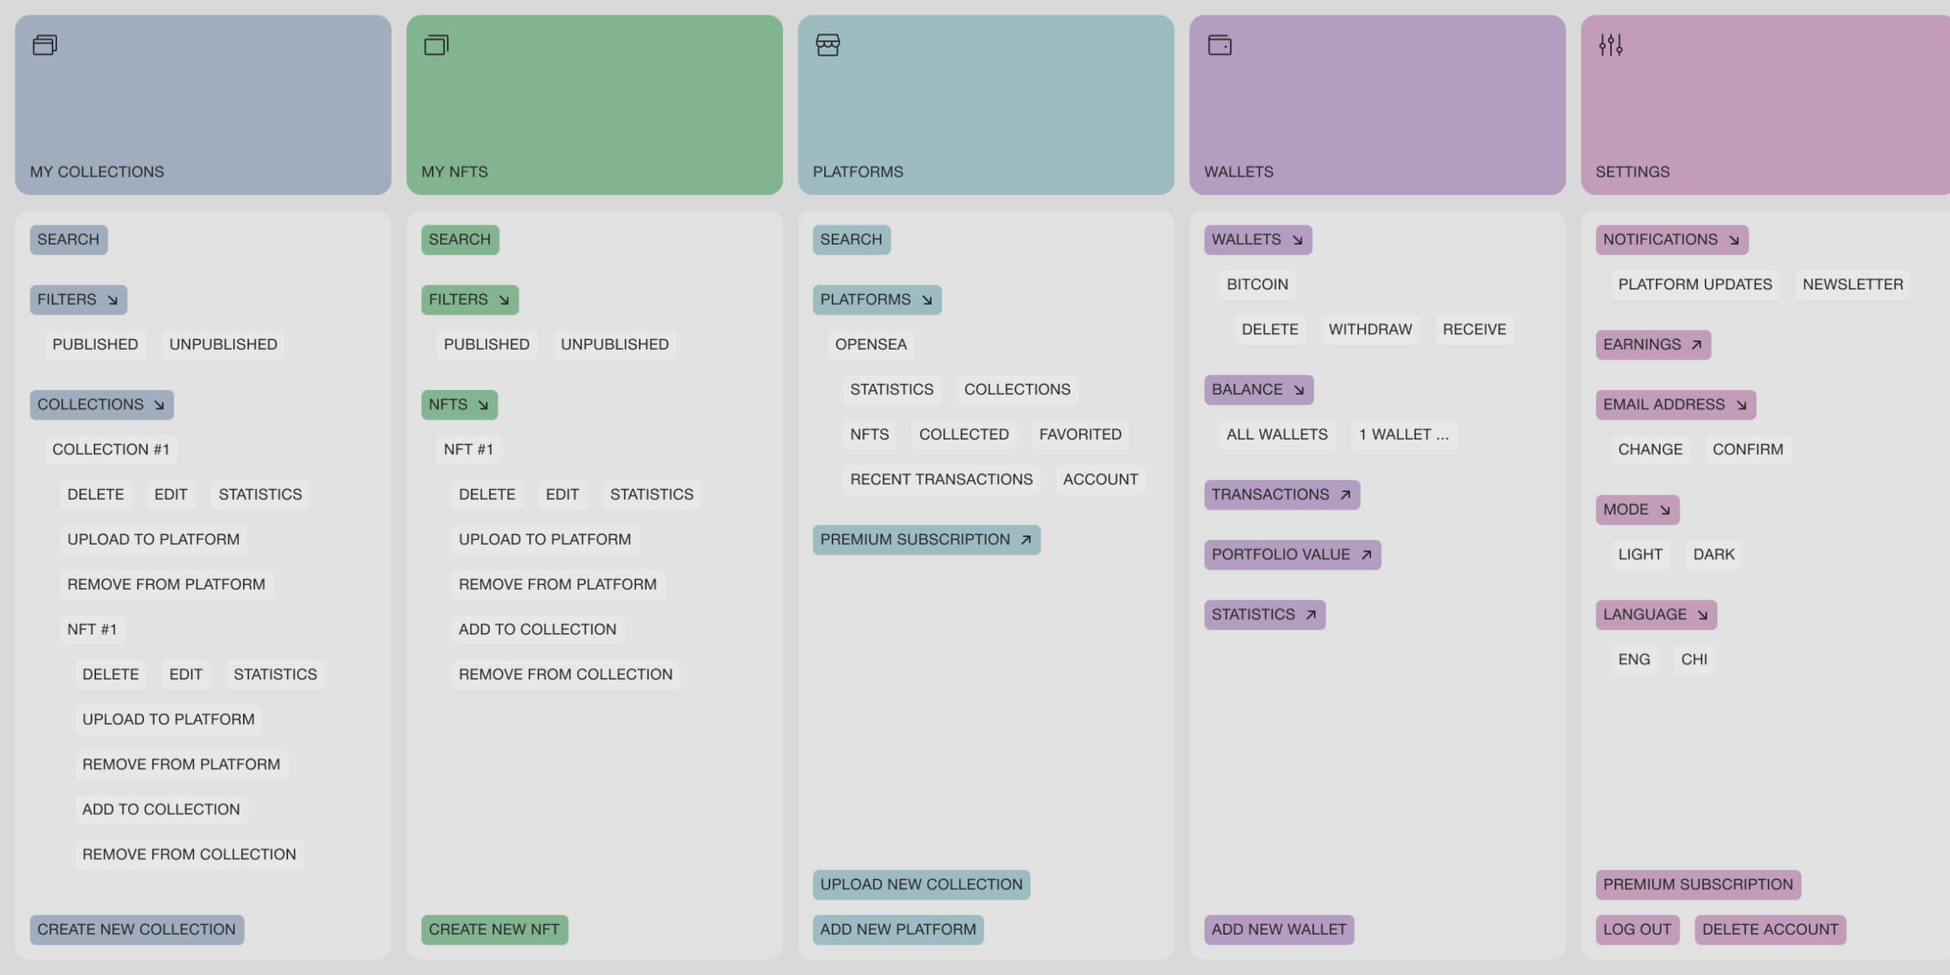
Task: Click the Settings sliders icon
Action: click(1610, 45)
